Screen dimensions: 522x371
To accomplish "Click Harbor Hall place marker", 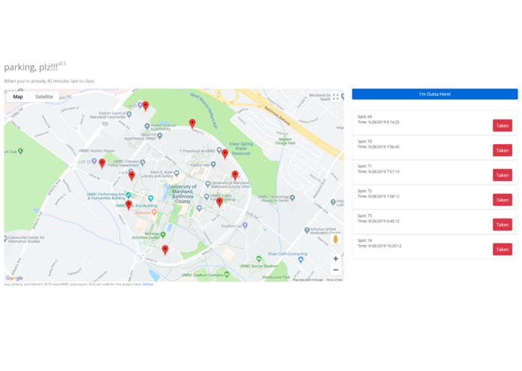I will point(213,164).
